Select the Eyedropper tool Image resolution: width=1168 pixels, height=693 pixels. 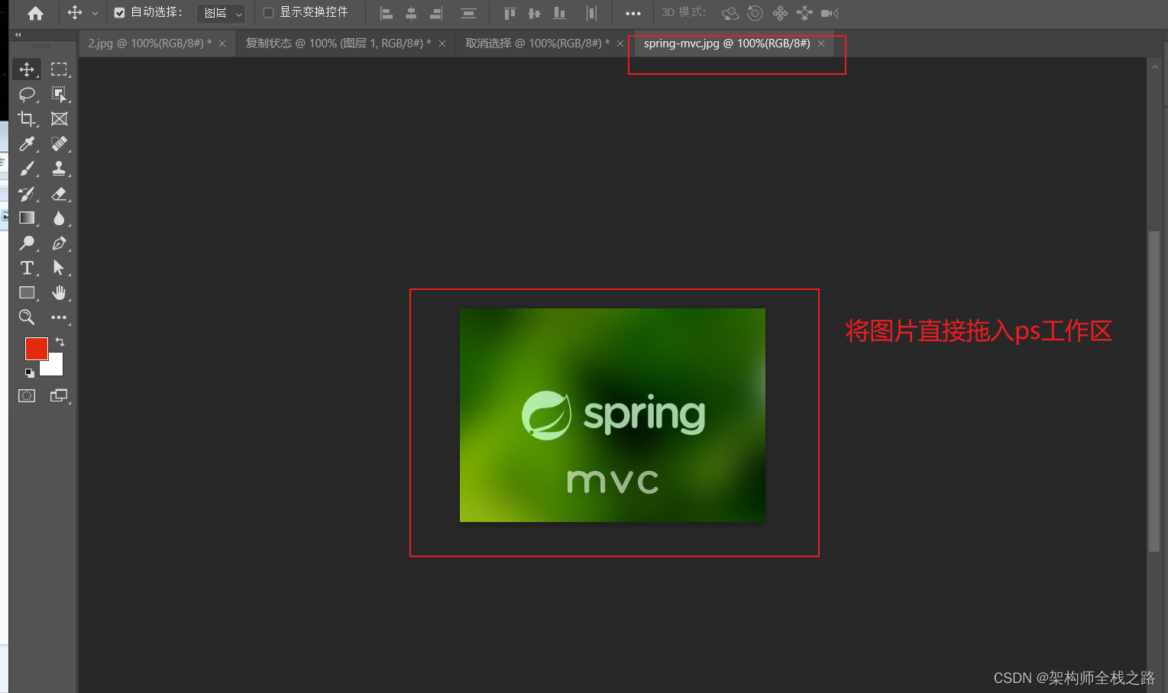tap(27, 143)
